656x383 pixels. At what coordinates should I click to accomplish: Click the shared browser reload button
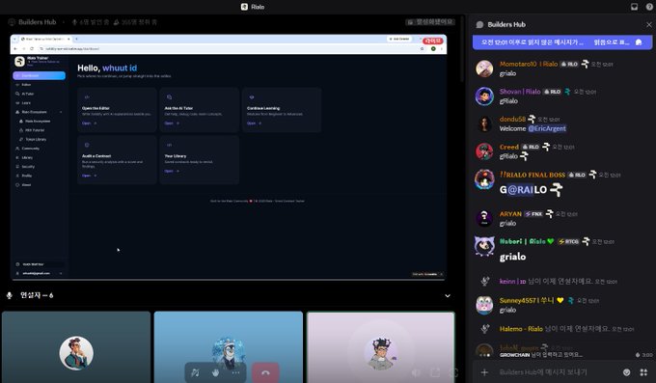point(32,49)
